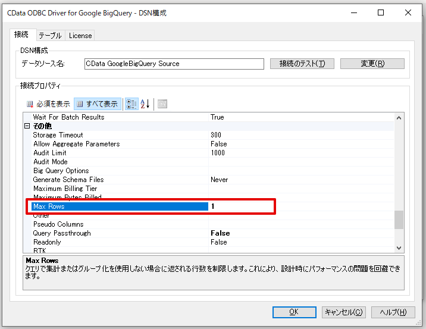Select the Readonly property

click(x=120, y=242)
